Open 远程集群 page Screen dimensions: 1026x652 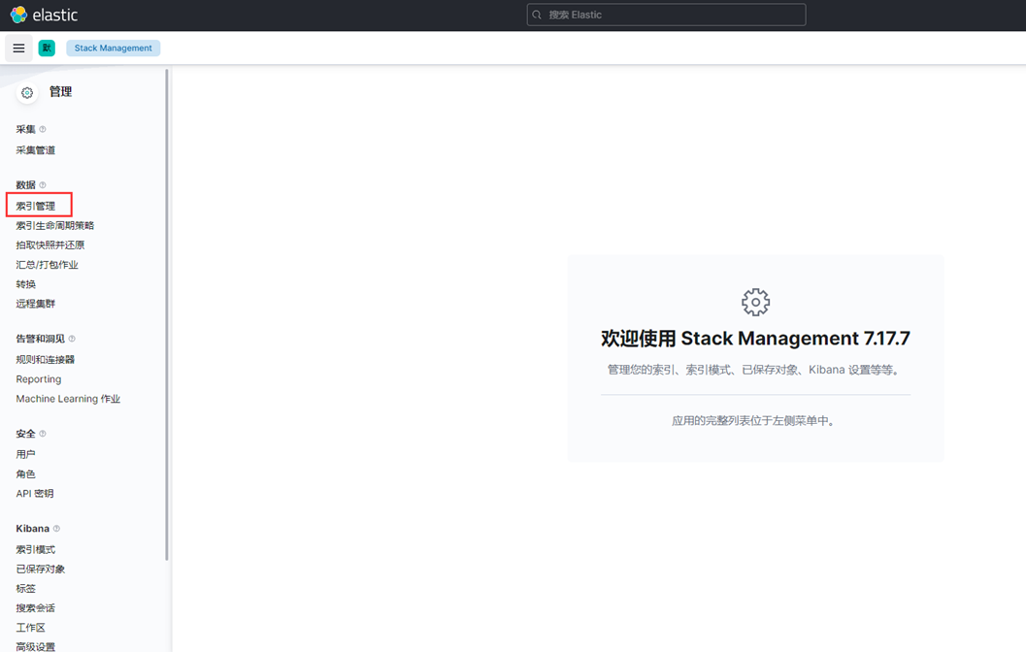pyautogui.click(x=35, y=304)
